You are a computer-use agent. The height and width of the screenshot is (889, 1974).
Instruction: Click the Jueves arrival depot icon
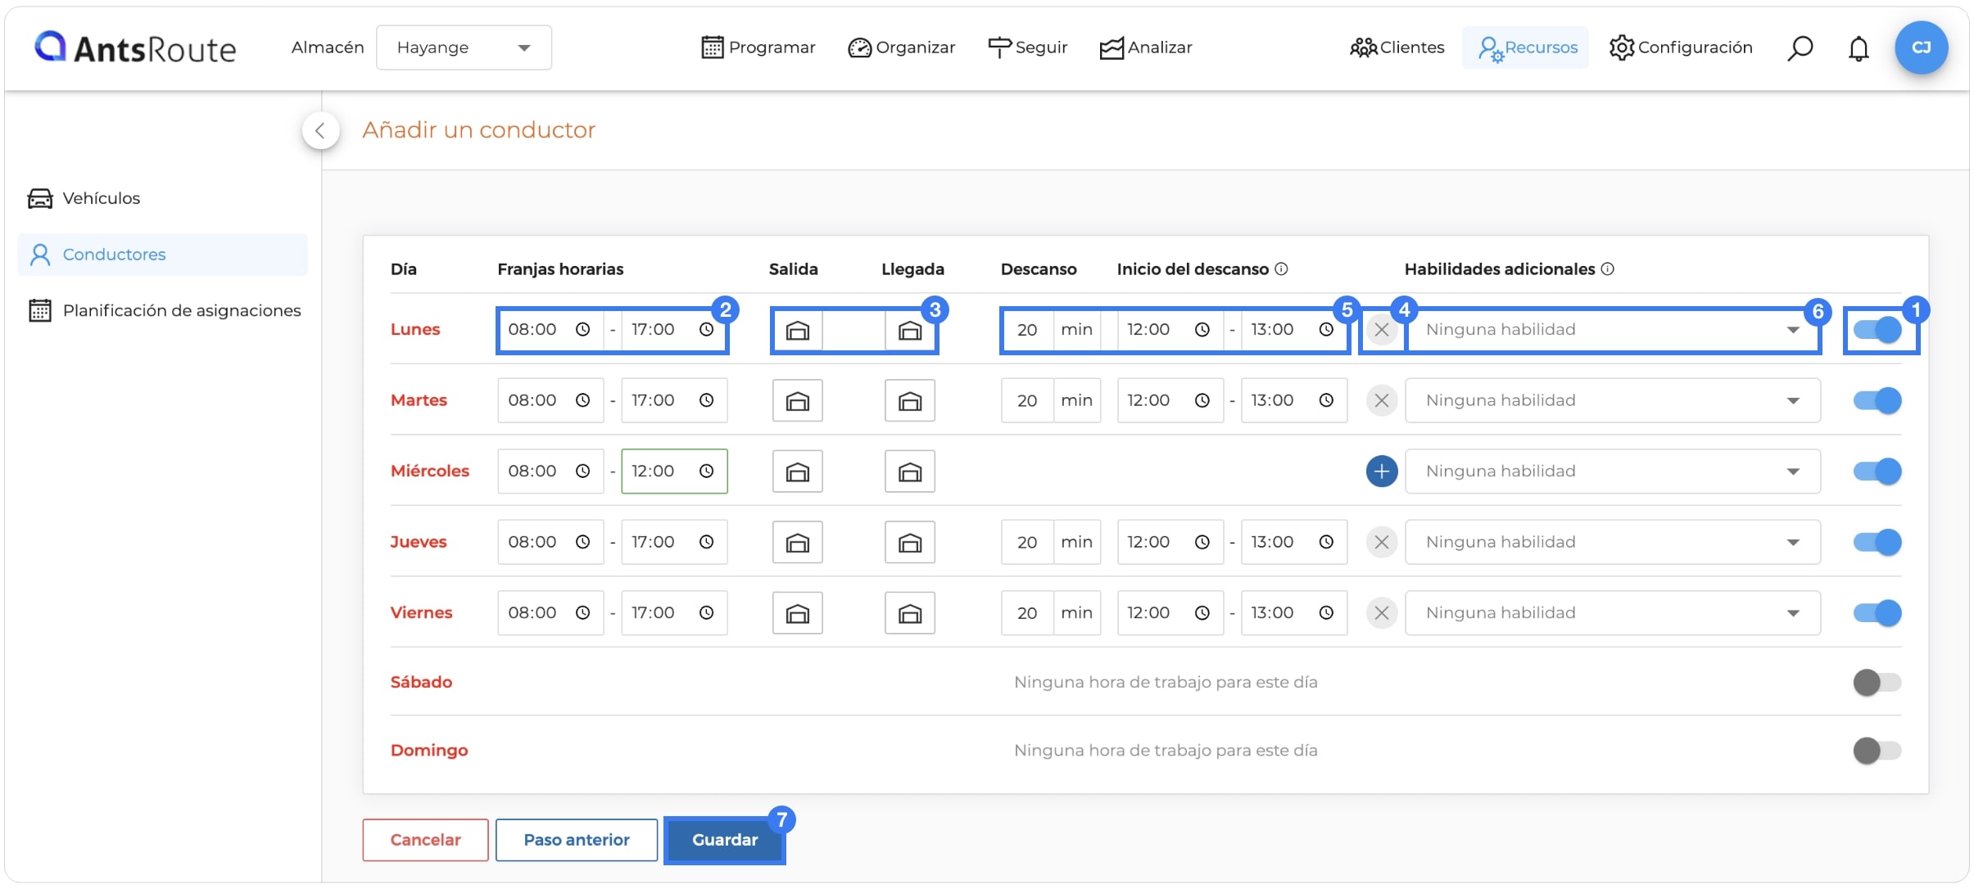909,542
